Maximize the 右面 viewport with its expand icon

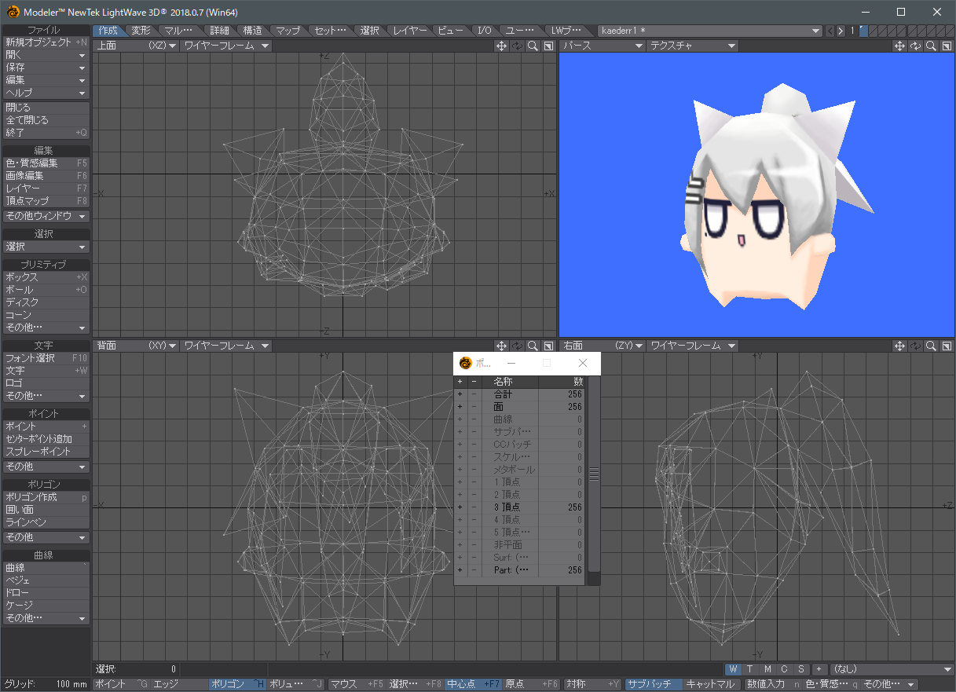(947, 345)
